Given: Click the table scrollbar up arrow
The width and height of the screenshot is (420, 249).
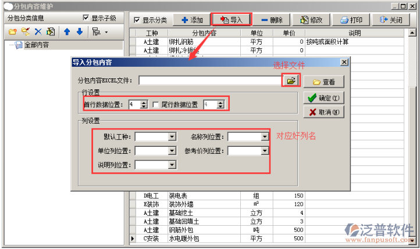Looking at the screenshot, I should tap(412, 33).
